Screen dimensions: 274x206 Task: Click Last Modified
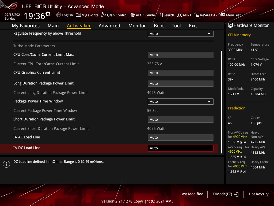(x=192, y=194)
